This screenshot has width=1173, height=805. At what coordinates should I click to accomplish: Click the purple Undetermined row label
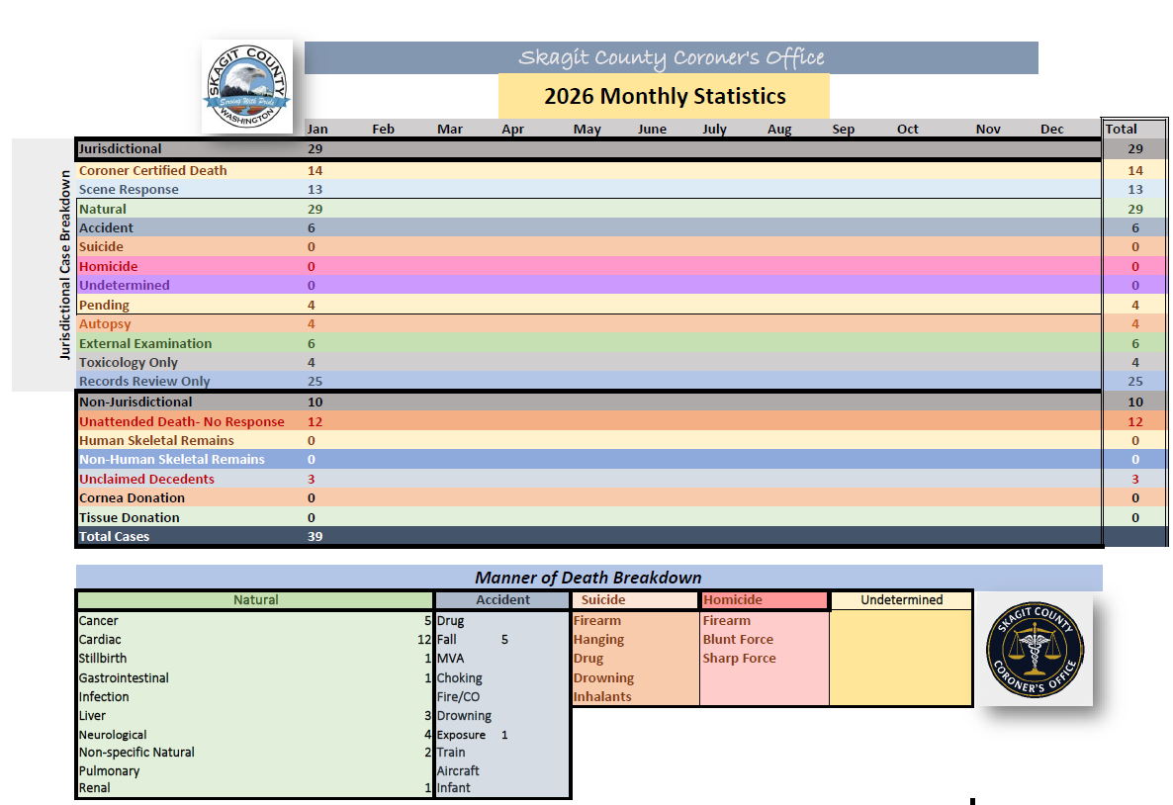[x=125, y=285]
